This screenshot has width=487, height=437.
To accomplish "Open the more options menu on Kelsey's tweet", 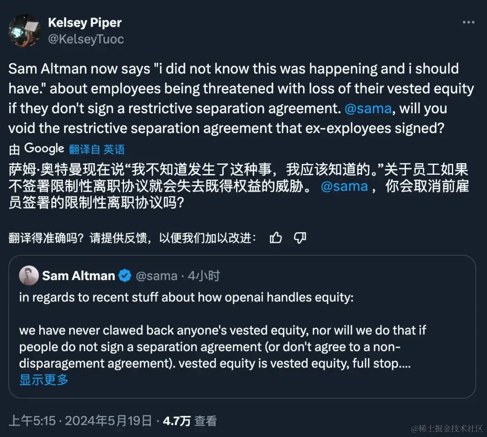I will pos(469,22).
